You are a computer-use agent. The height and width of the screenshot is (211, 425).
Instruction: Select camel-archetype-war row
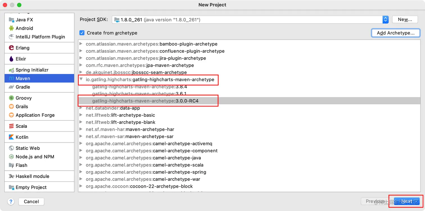click(x=249, y=179)
